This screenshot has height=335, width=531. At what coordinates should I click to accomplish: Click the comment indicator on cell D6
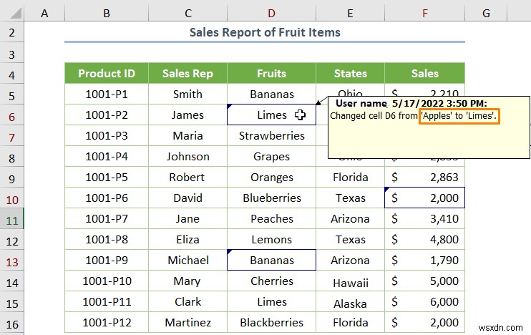230,107
